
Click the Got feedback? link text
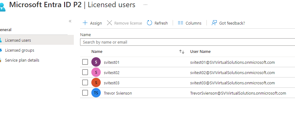[x=232, y=23]
